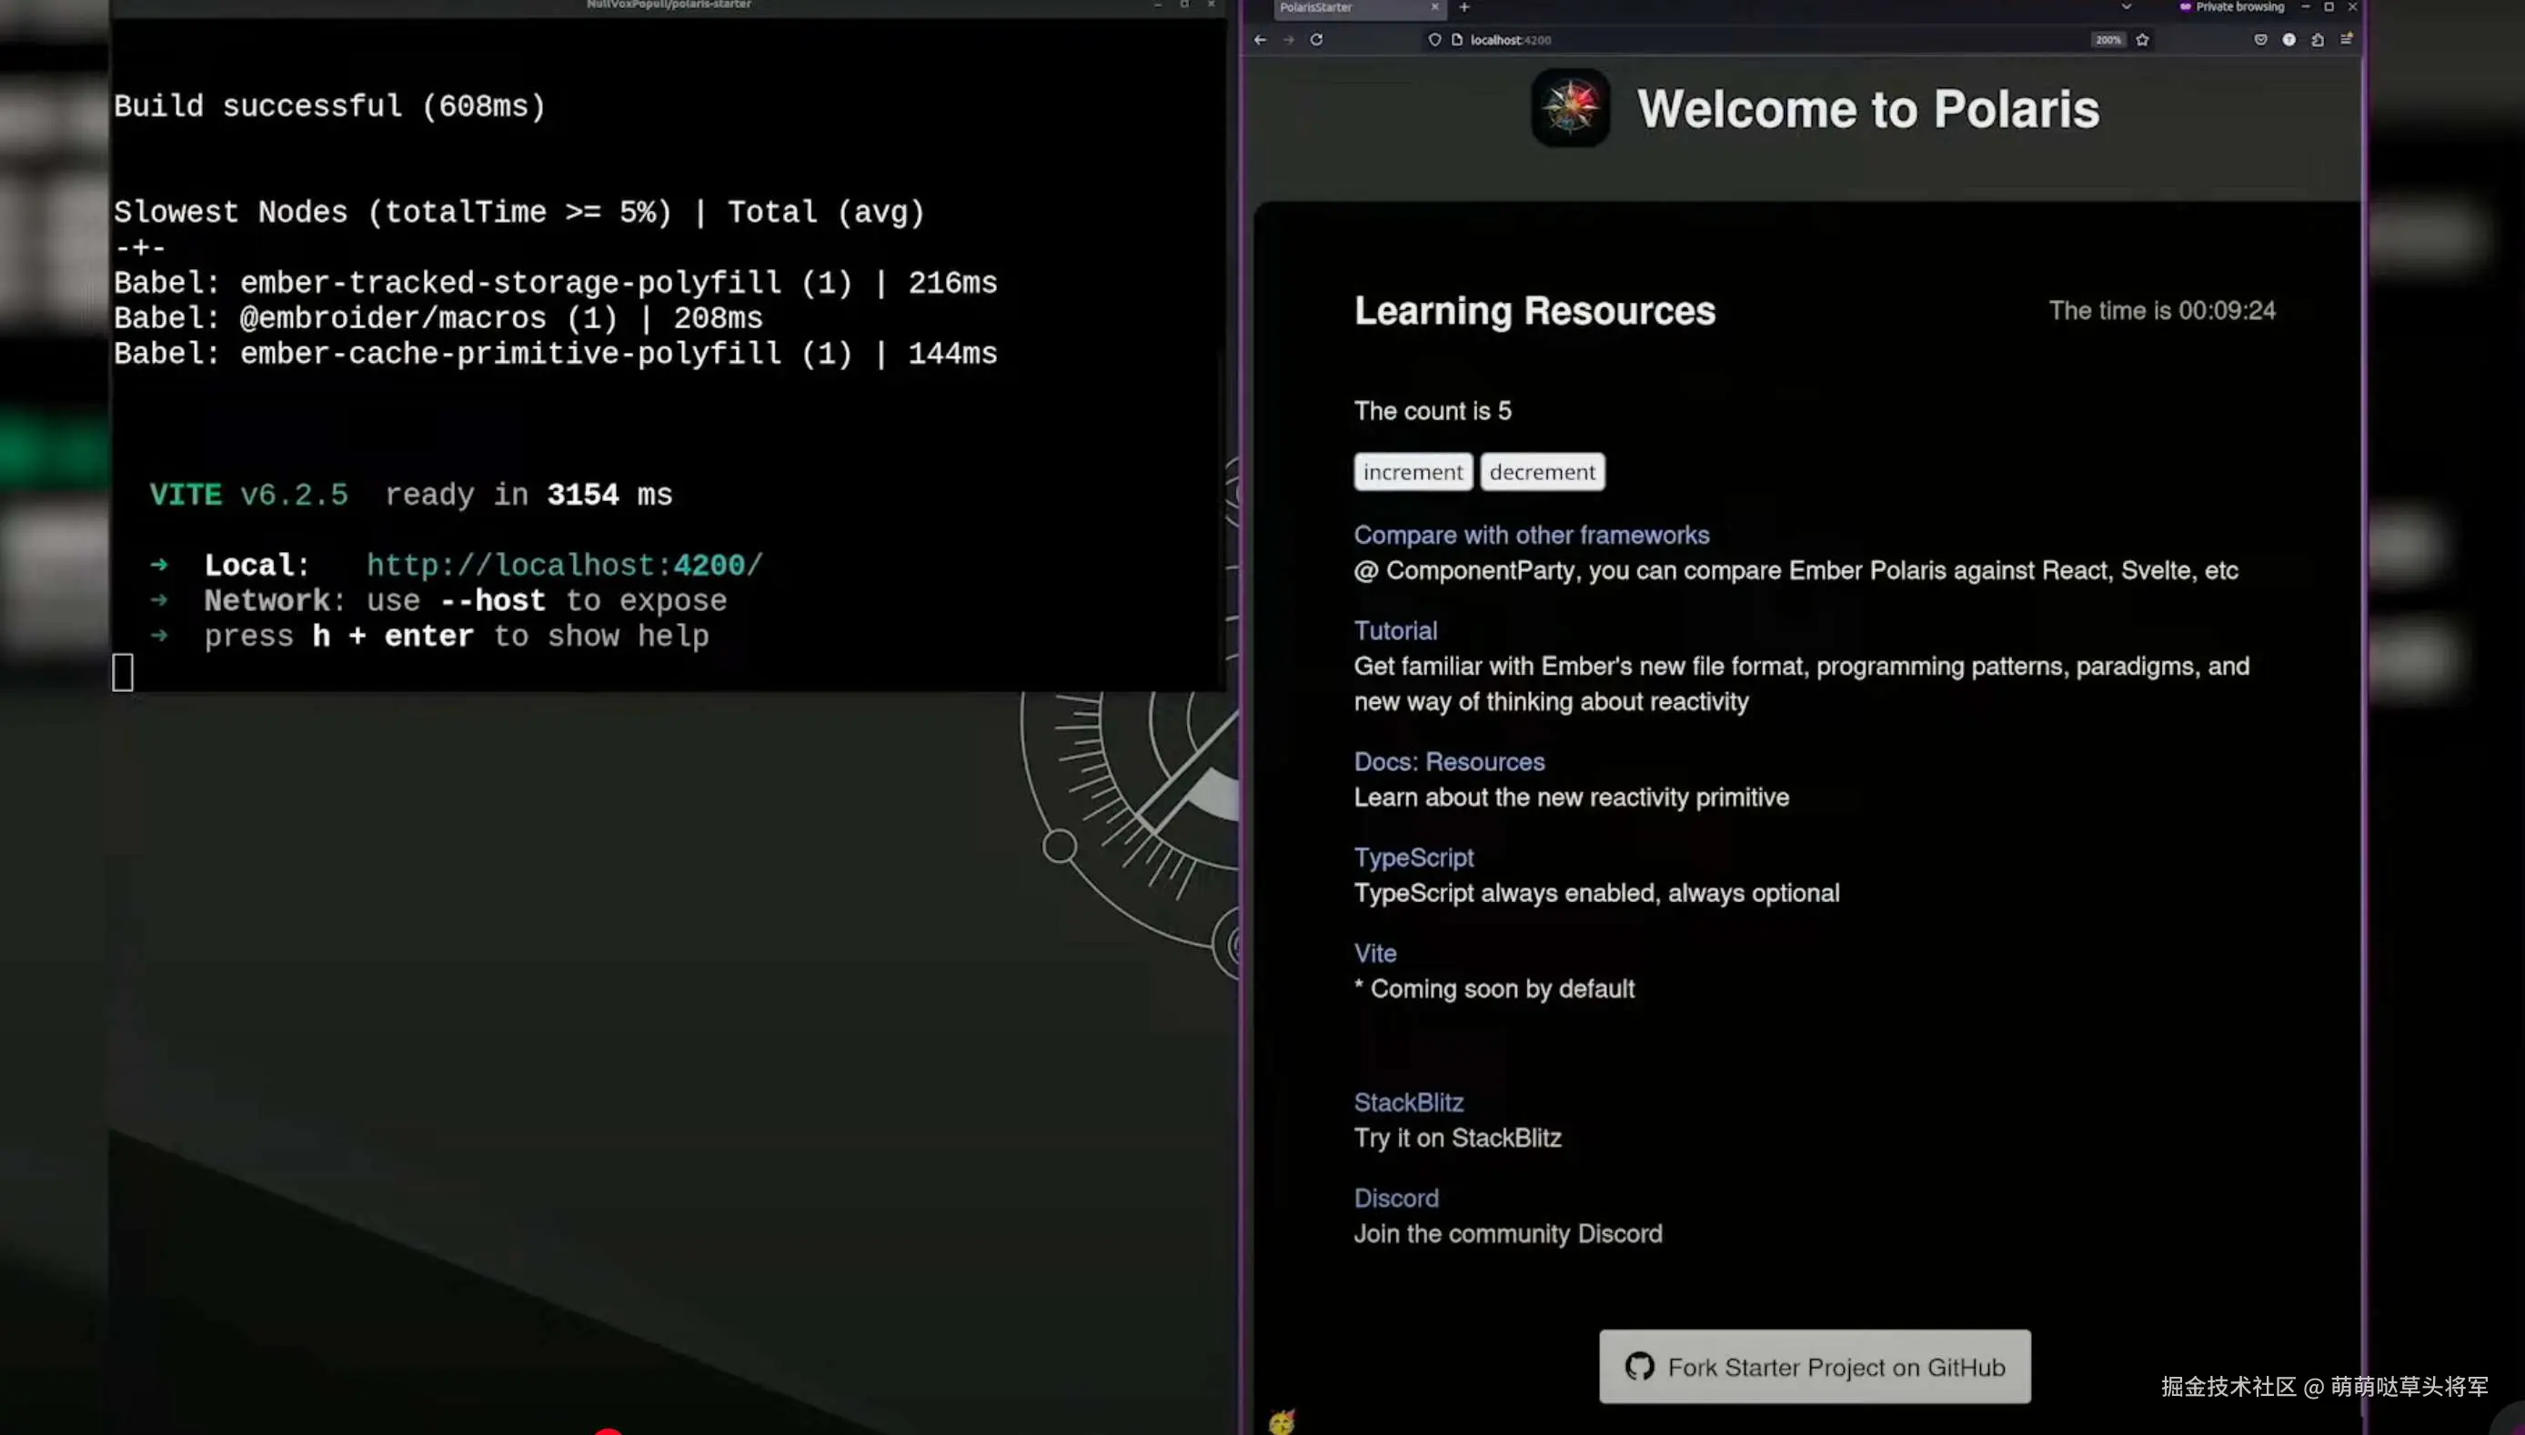Click the account profile icon
2525x1435 pixels.
point(2289,39)
